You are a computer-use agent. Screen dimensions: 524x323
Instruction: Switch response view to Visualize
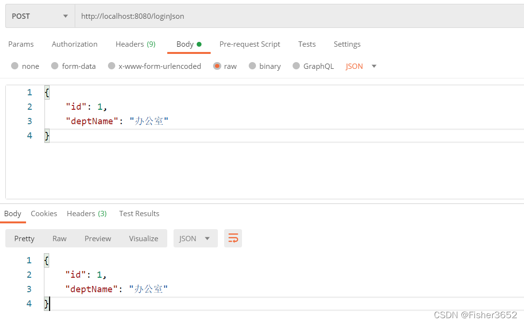(x=144, y=239)
